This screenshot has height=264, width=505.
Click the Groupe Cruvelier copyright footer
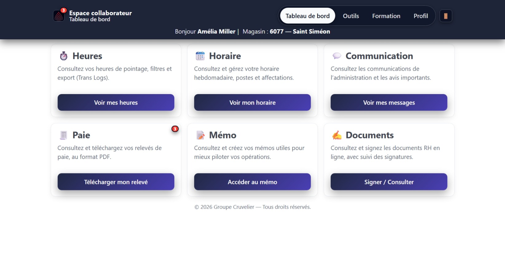point(252,207)
